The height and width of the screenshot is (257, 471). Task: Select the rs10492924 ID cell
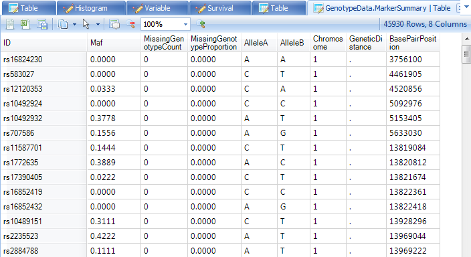point(44,103)
